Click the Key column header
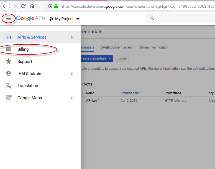This screenshot has height=169, width=215. coord(211,93)
